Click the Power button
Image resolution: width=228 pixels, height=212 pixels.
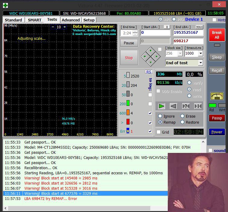tap(217, 132)
